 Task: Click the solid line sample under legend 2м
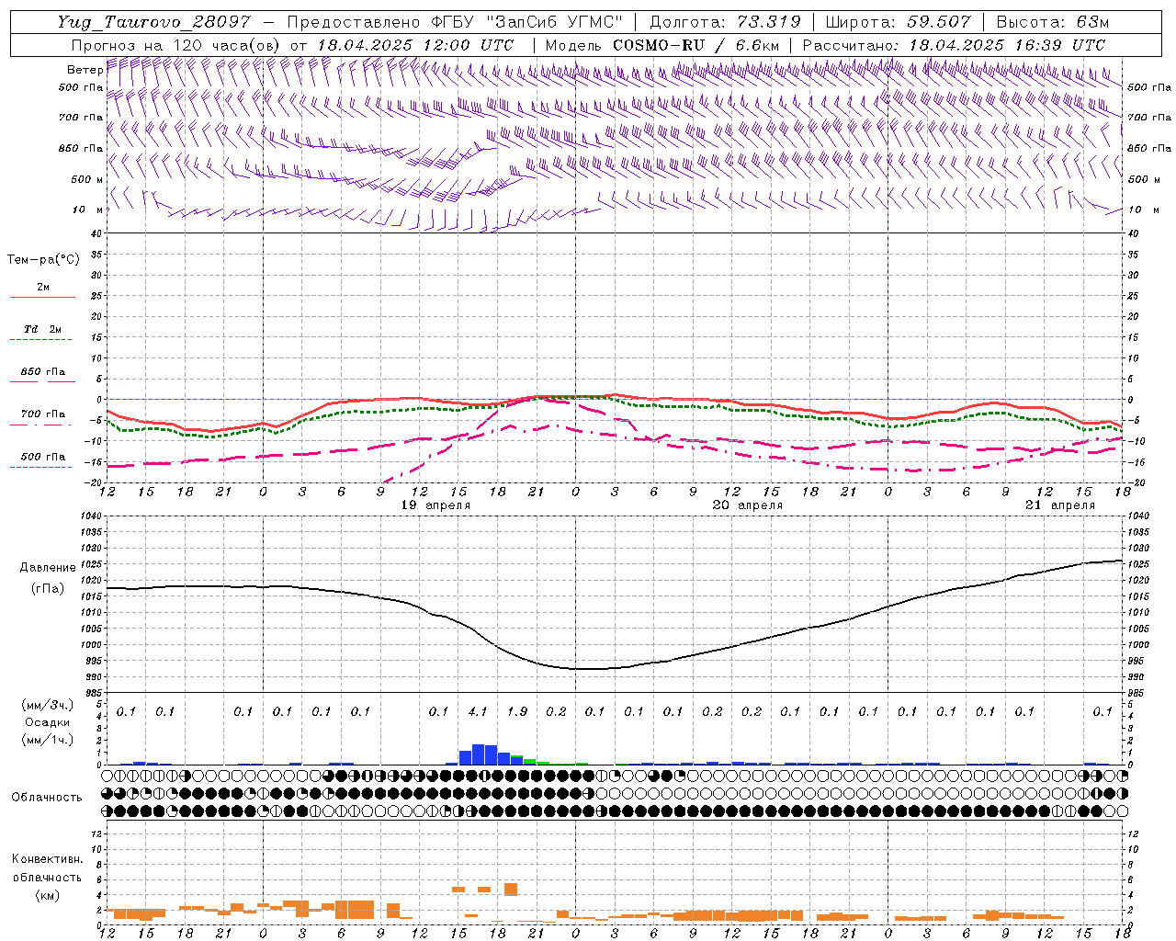tap(42, 298)
